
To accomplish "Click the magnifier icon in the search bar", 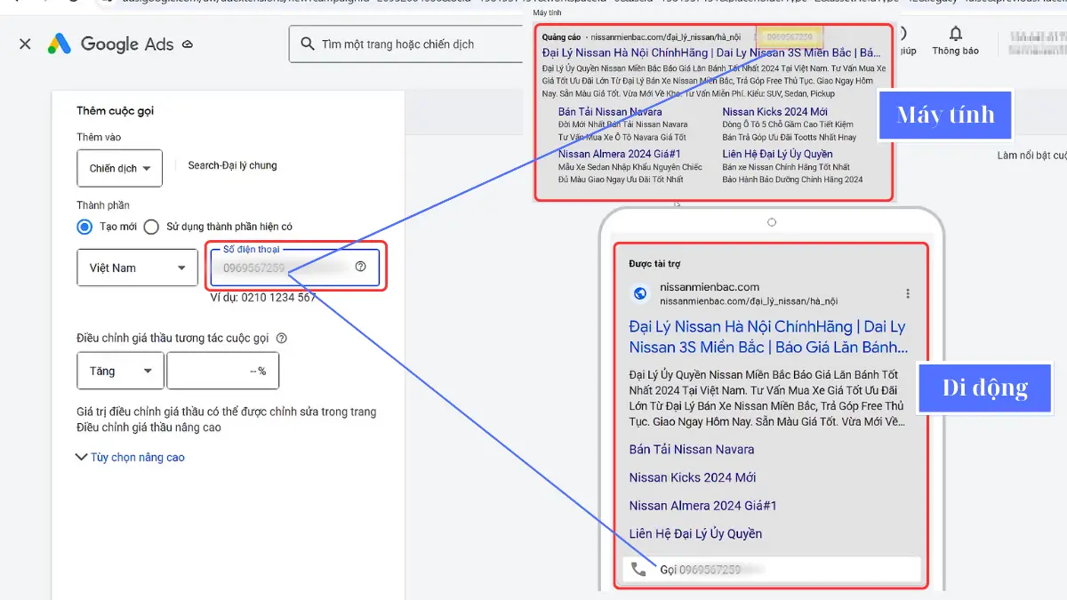I will pyautogui.click(x=307, y=43).
